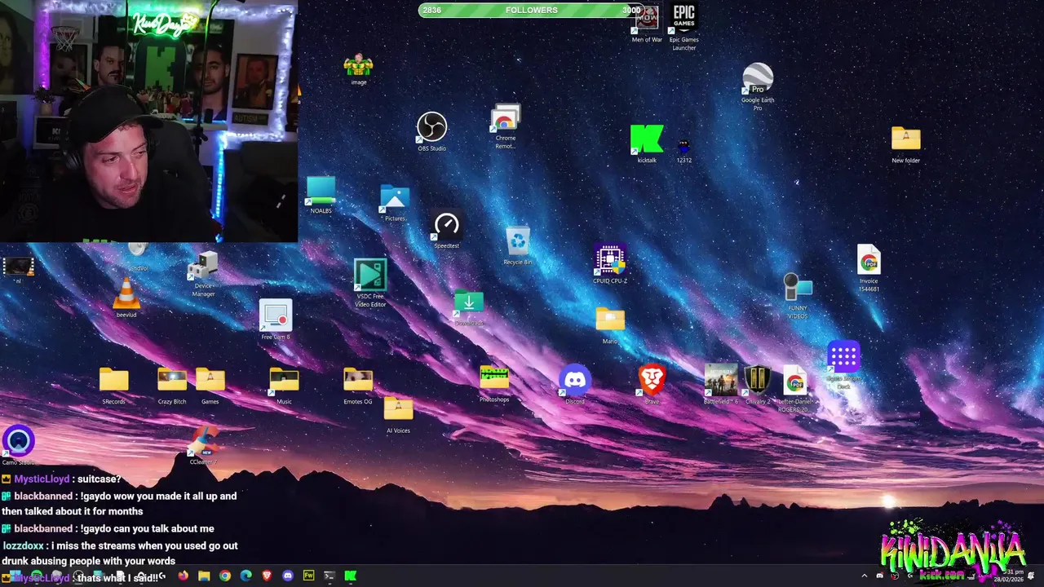Open the Pictures folder shortcut
Viewport: 1044px width, 587px height.
395,202
